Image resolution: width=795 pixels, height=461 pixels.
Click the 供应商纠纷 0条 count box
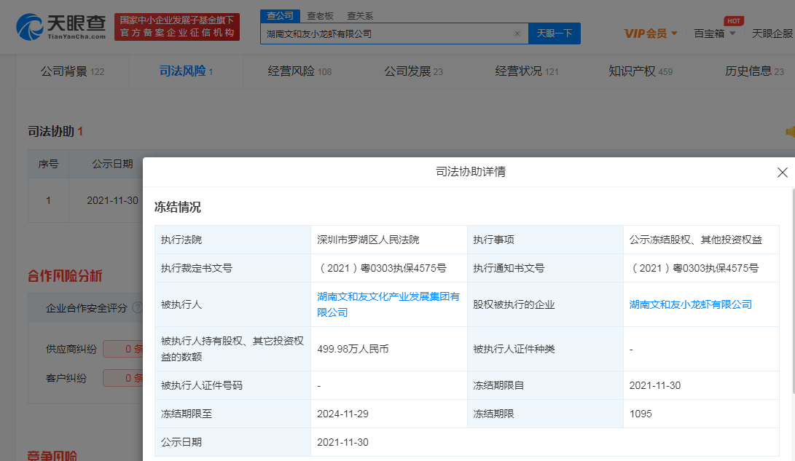123,349
